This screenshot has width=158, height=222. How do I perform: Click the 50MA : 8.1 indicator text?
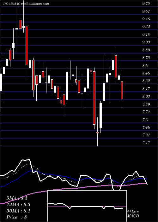[x=18, y=211]
